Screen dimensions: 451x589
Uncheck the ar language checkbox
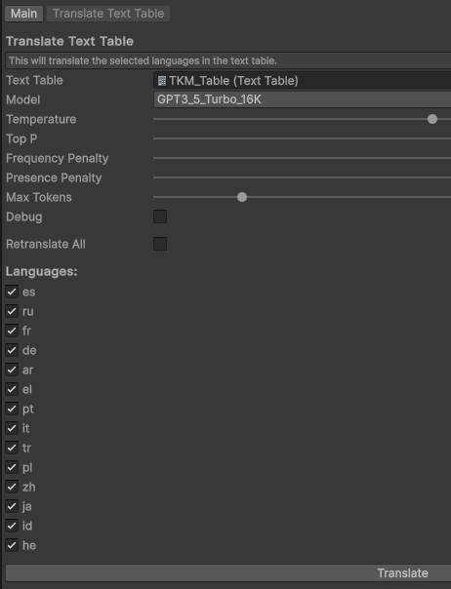(12, 370)
